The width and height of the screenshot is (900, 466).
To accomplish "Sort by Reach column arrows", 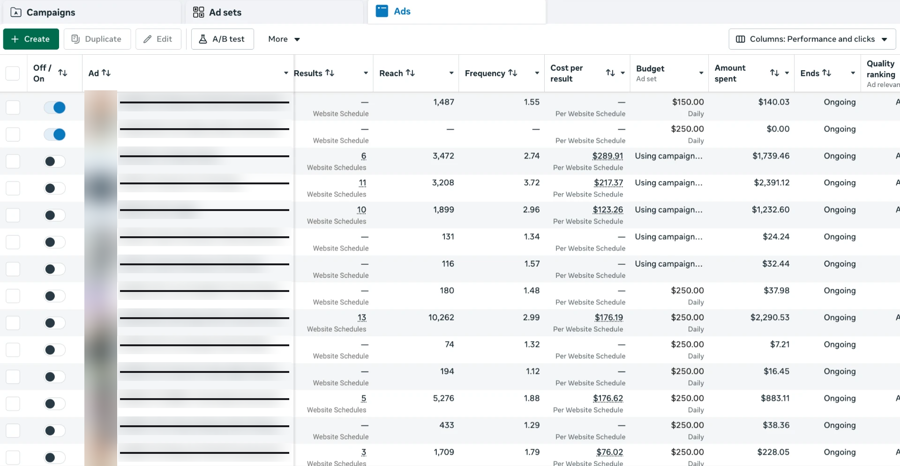I will 410,73.
